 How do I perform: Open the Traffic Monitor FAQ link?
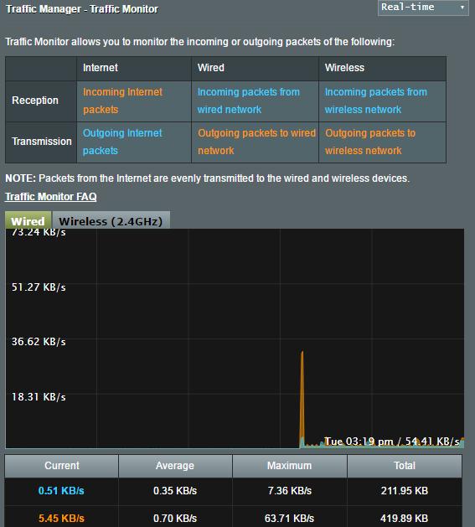click(x=51, y=197)
